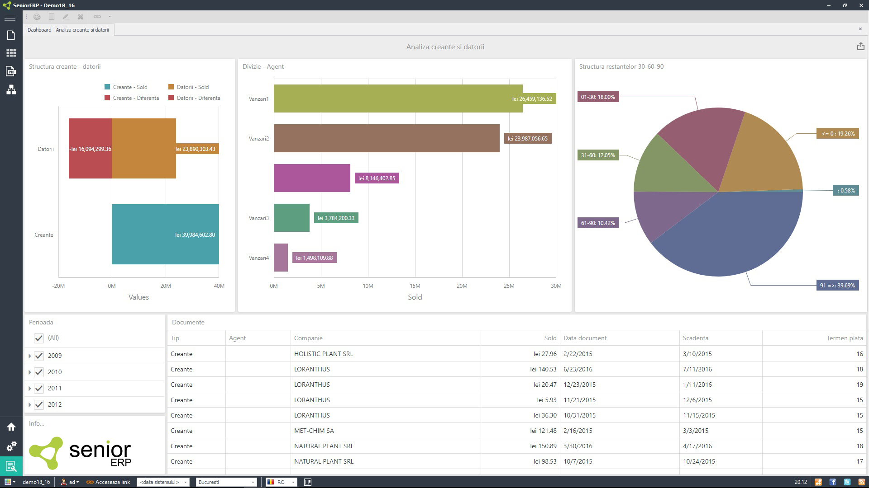869x488 pixels.
Task: Open settings gears in sidebar
Action: pyautogui.click(x=11, y=446)
